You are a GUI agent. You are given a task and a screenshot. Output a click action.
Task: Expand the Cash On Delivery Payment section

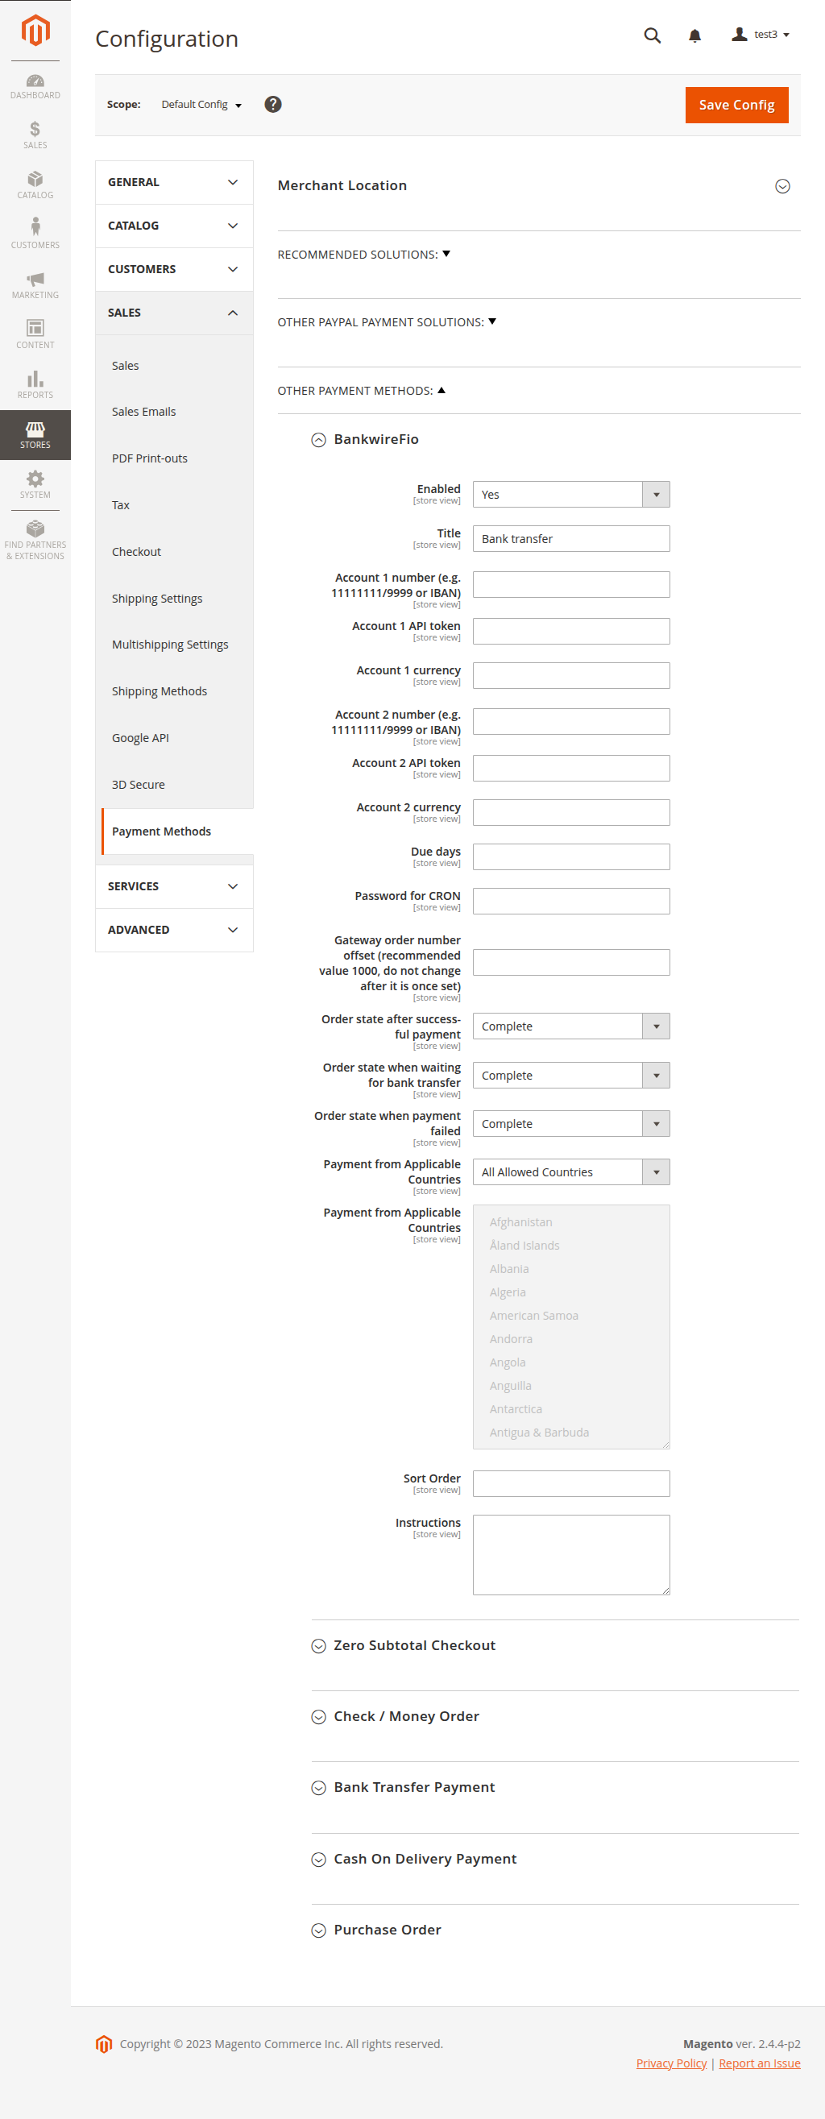(318, 1860)
